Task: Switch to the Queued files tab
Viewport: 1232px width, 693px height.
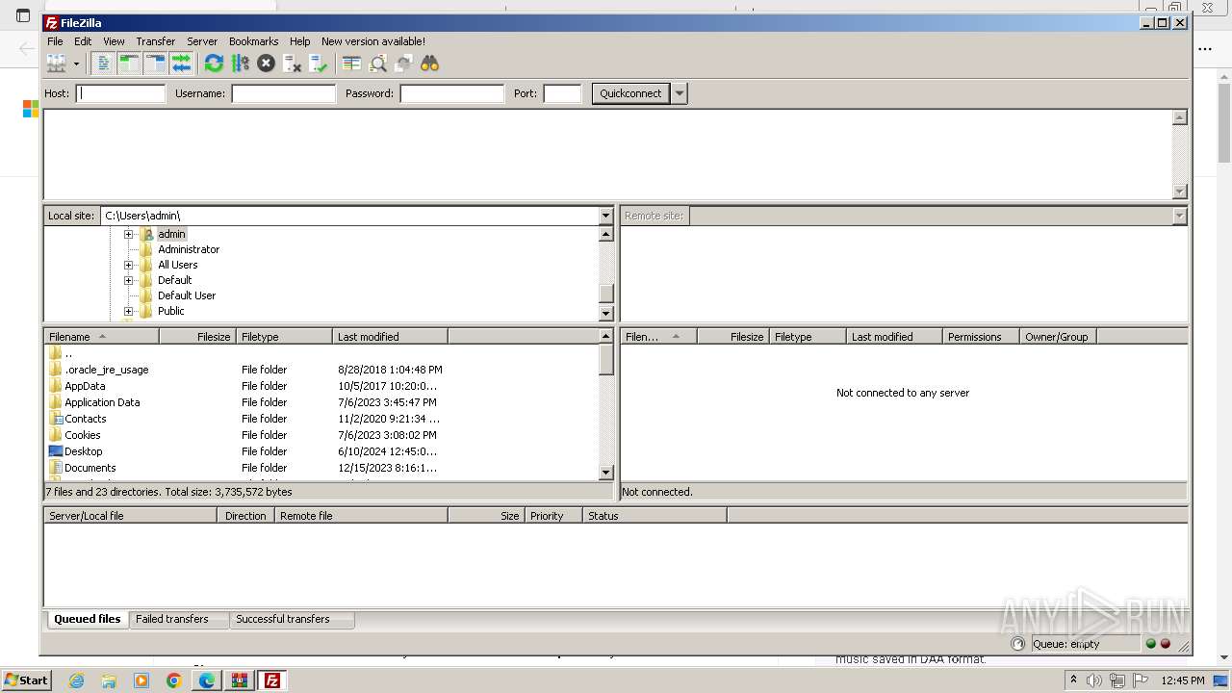Action: (x=87, y=619)
